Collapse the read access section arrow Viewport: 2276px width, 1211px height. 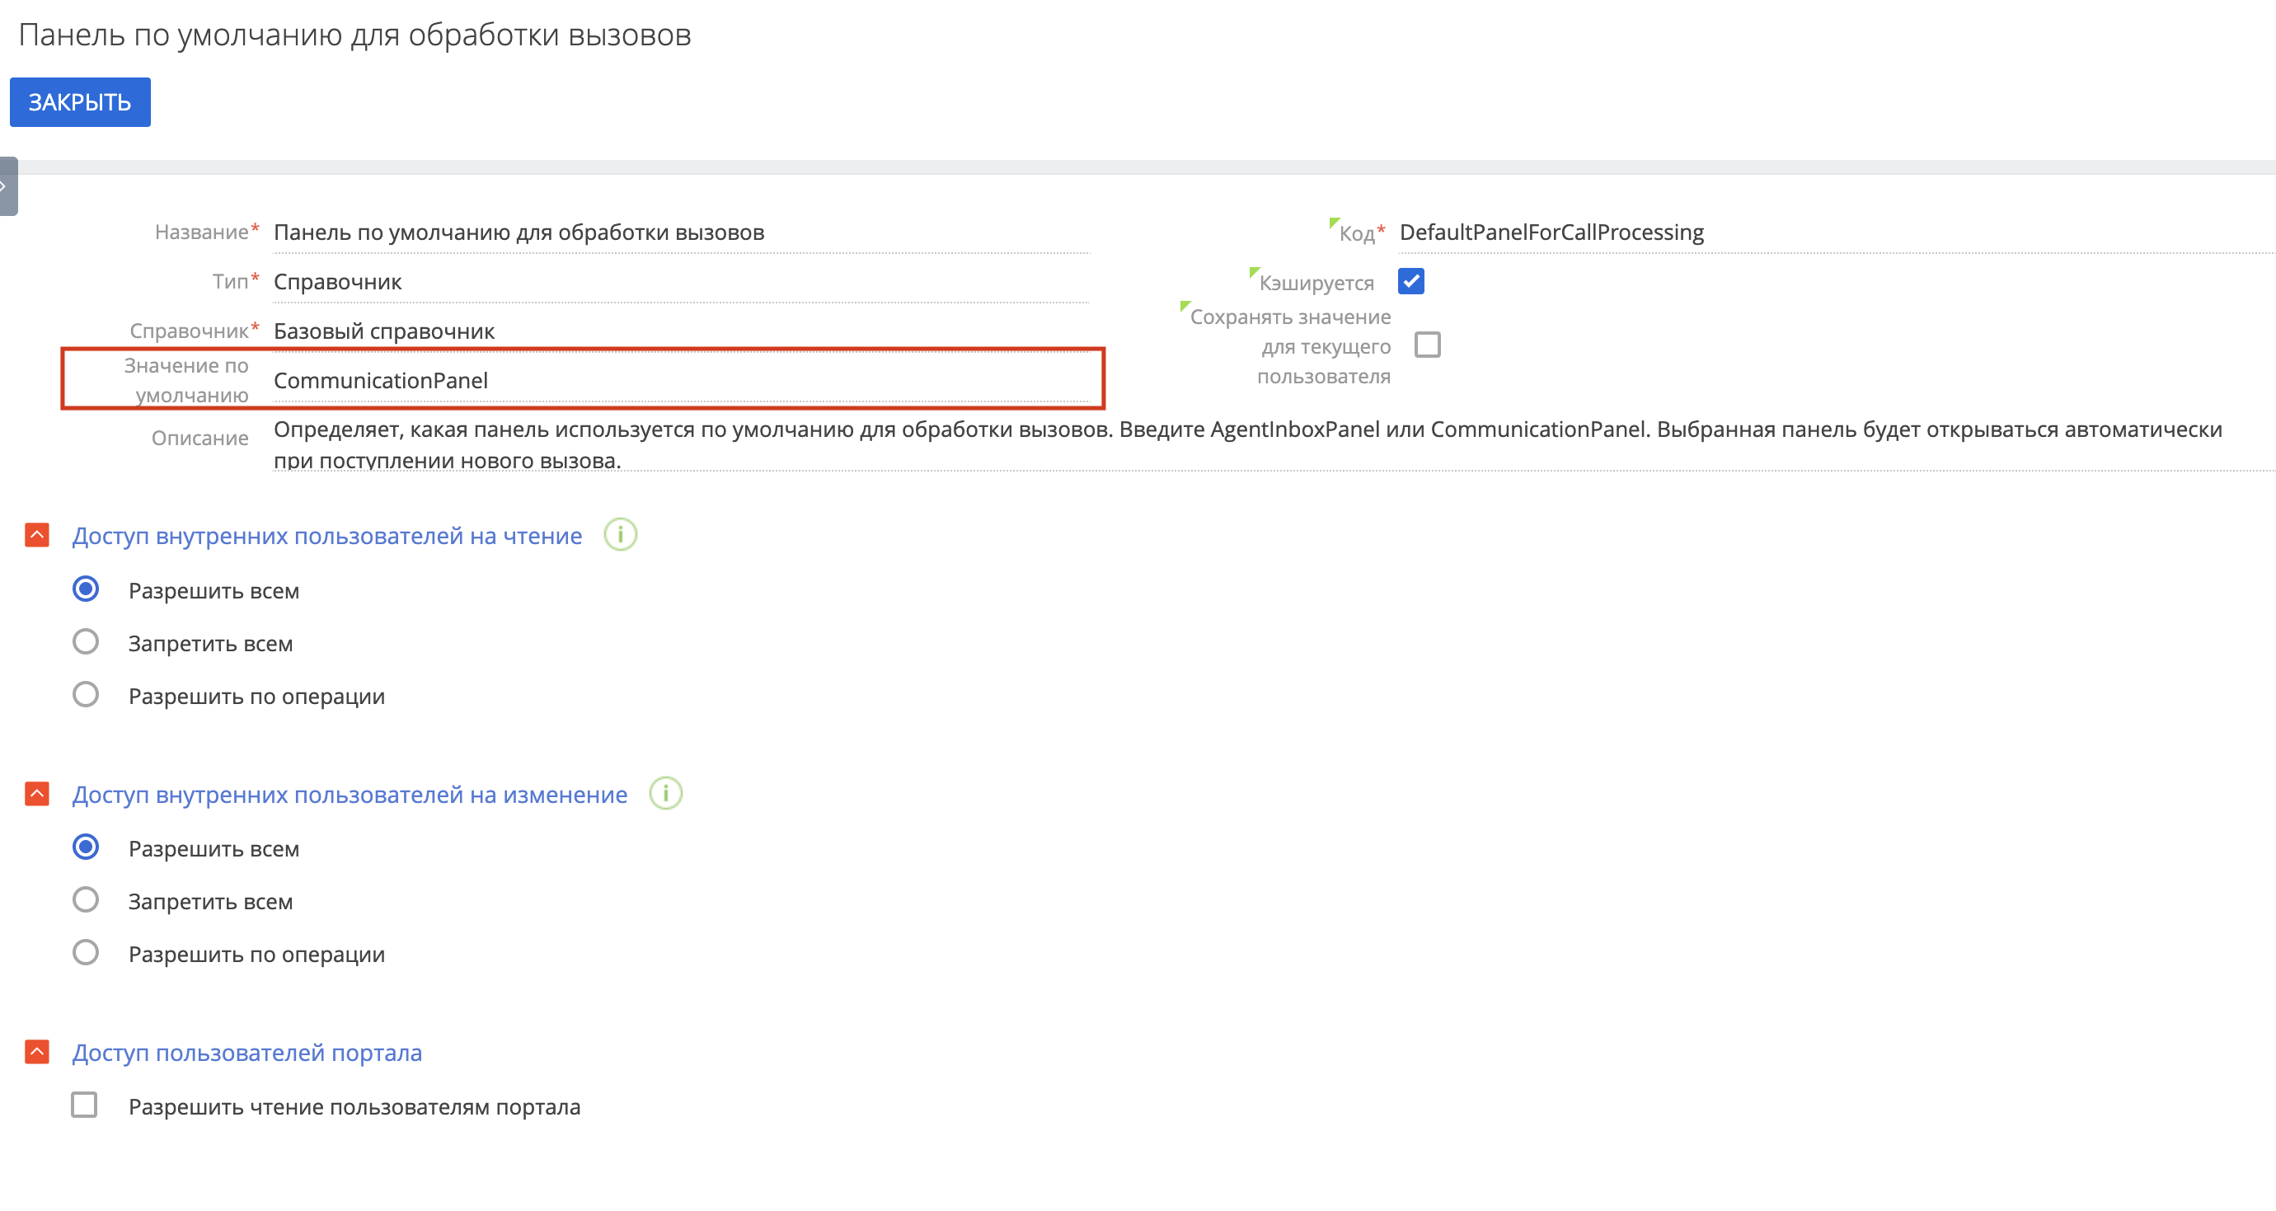(37, 535)
